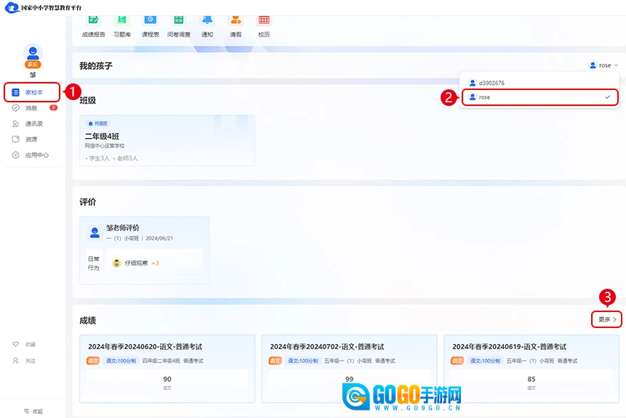626x418 pixels.
Task: Select 家校本 in the left sidebar
Action: coord(33,92)
